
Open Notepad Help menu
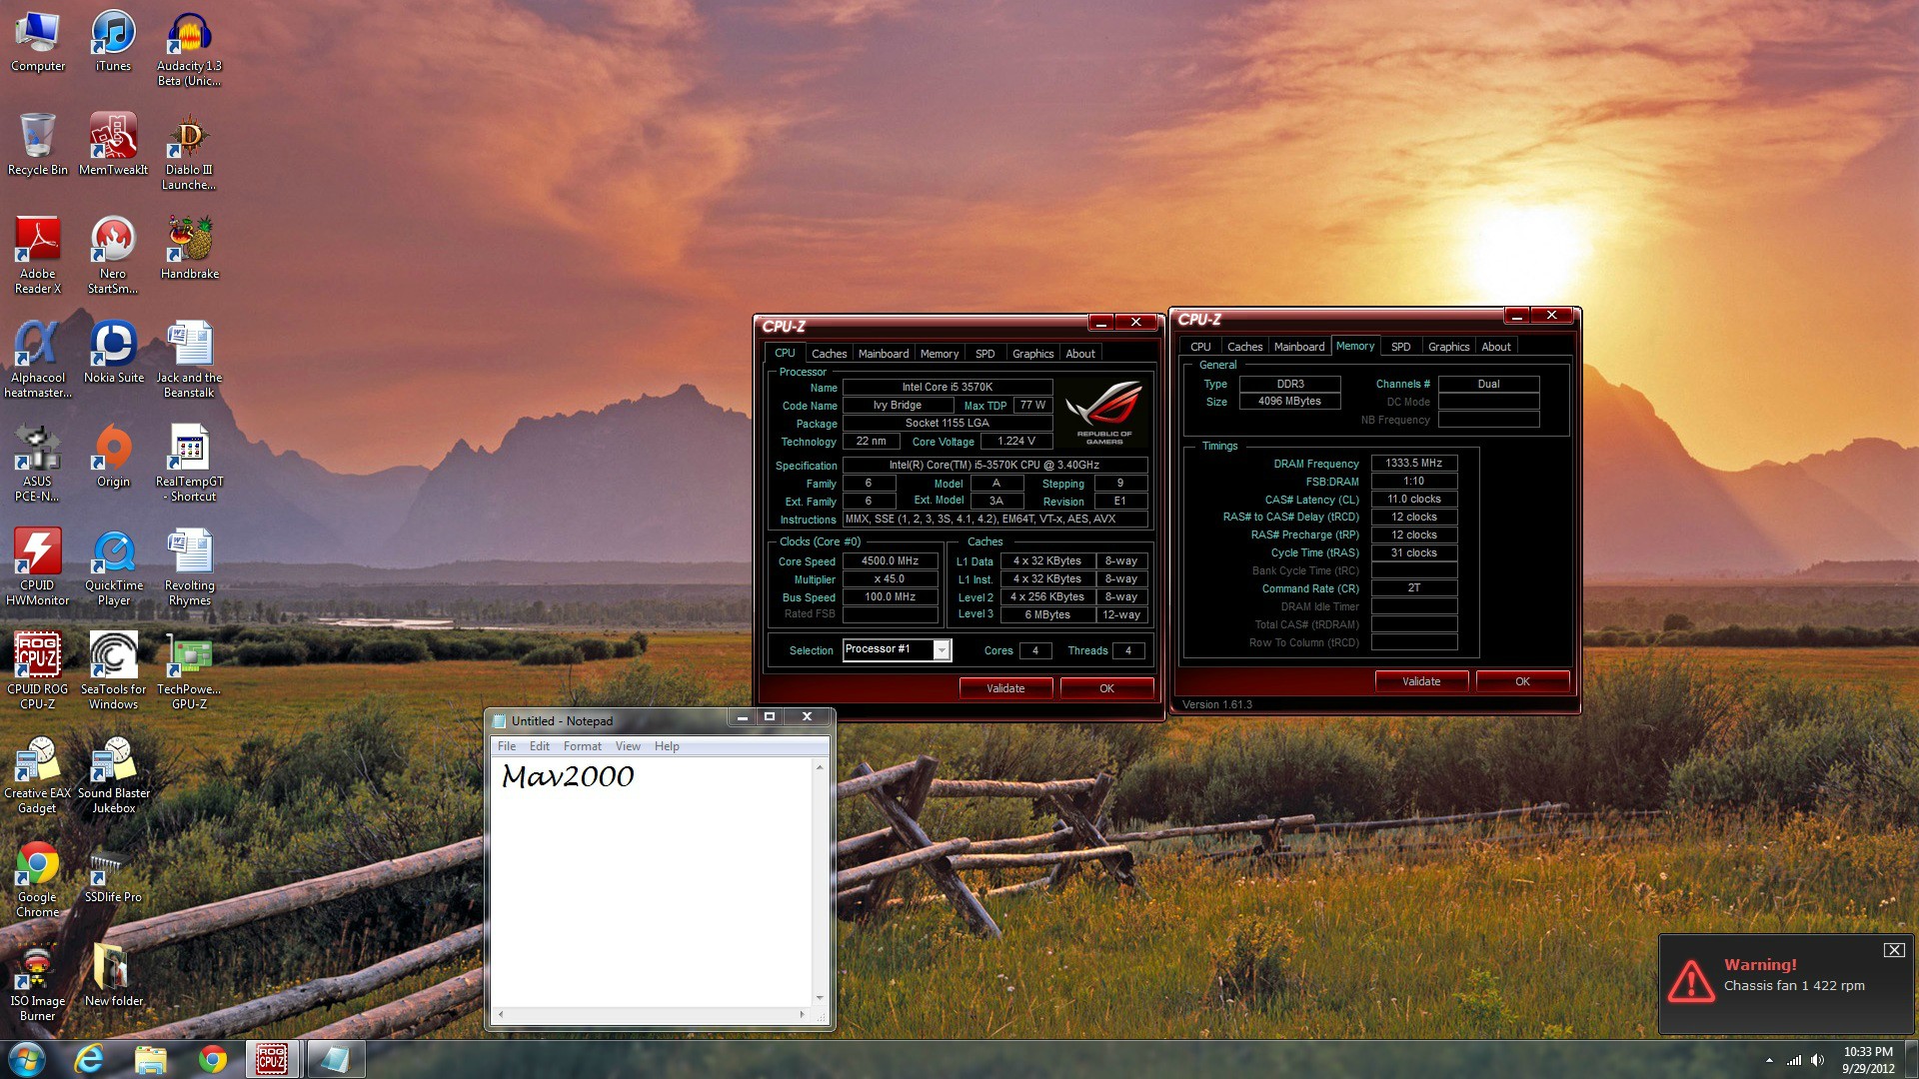click(667, 746)
